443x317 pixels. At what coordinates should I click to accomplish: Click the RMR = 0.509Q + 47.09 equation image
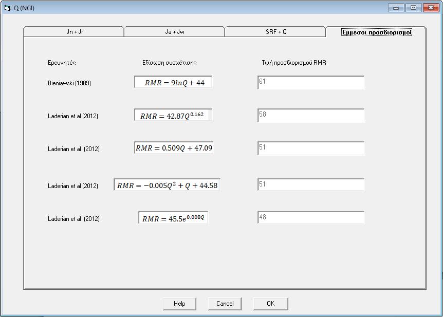point(174,148)
